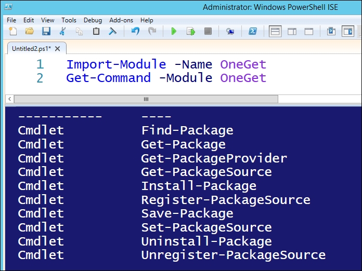Paste using the clipboard icon

(x=96, y=31)
